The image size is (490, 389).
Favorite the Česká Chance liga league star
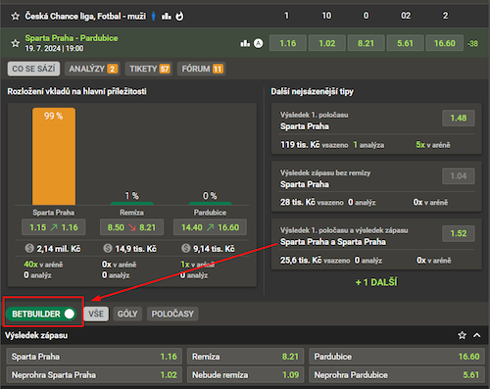(x=15, y=16)
